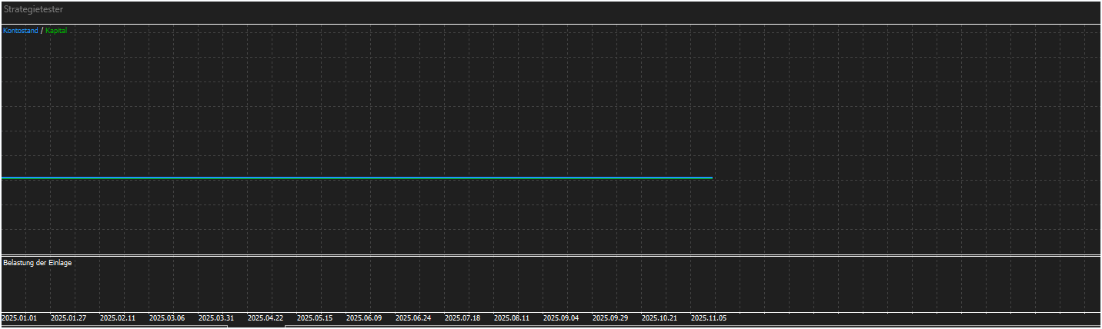1102x329 pixels.
Task: Choose the 2025.06.09 axis date
Action: click(364, 317)
